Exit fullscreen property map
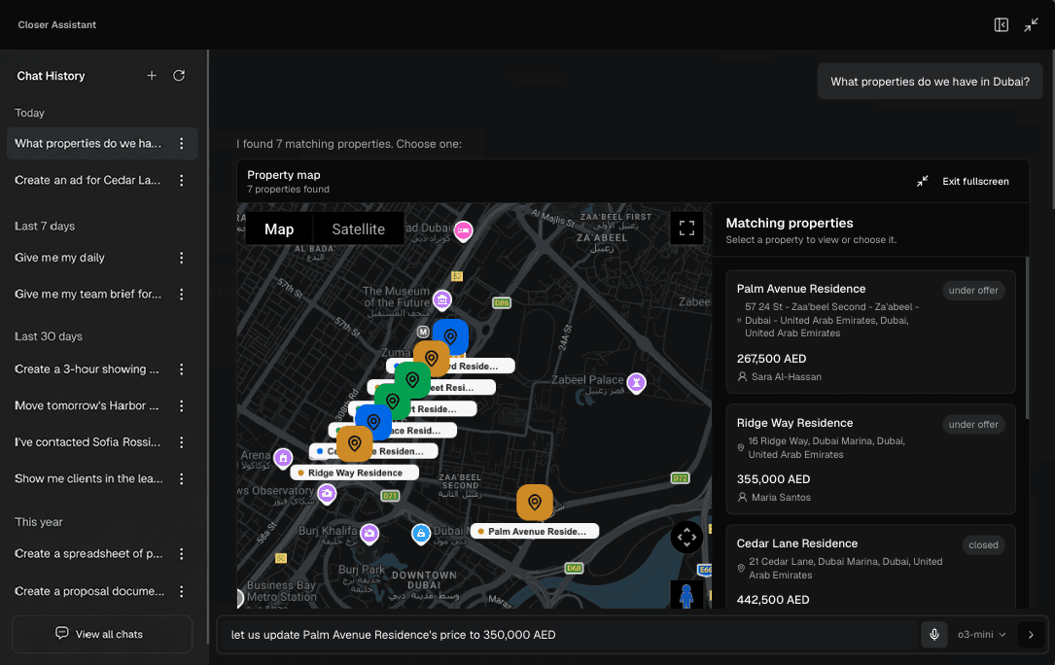The image size is (1055, 665). [x=963, y=181]
